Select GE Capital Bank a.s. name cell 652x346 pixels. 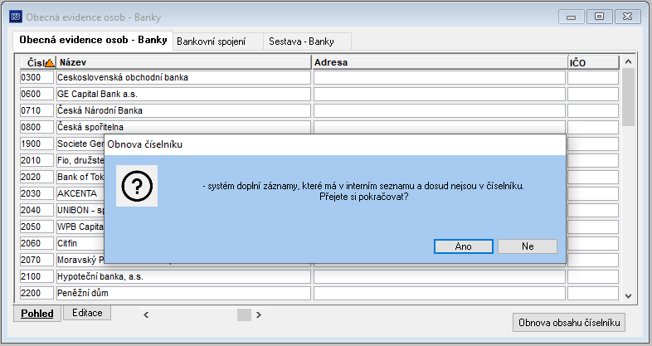[x=183, y=94]
